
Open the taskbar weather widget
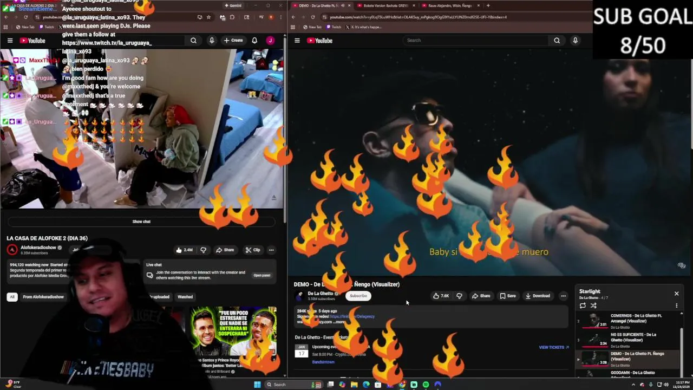click(12, 384)
